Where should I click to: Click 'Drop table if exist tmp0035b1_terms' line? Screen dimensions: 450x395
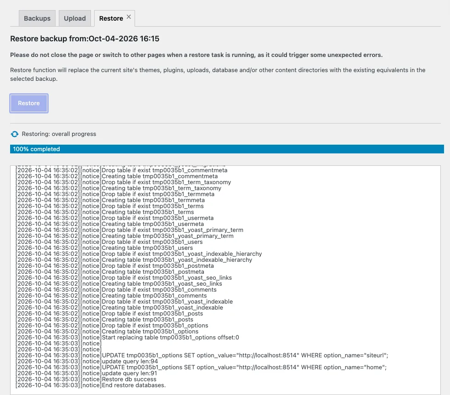point(110,206)
